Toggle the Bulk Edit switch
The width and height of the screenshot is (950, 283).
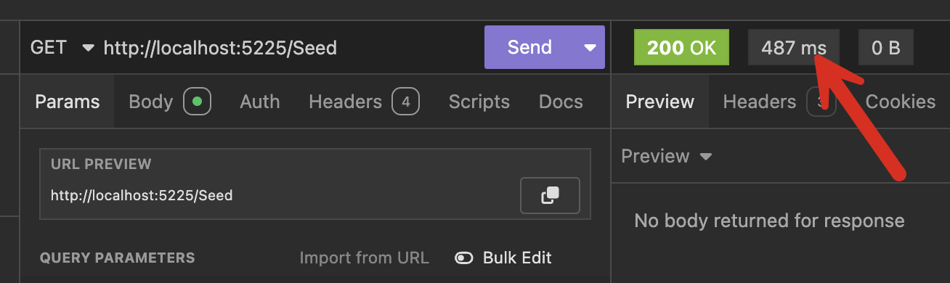(x=464, y=258)
